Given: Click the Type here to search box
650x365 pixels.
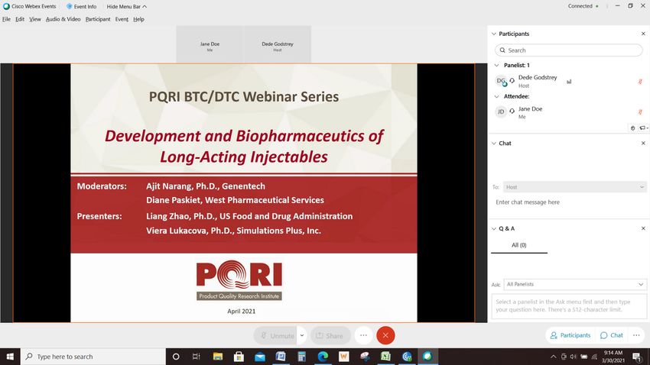Looking at the screenshot, I should tap(93, 357).
